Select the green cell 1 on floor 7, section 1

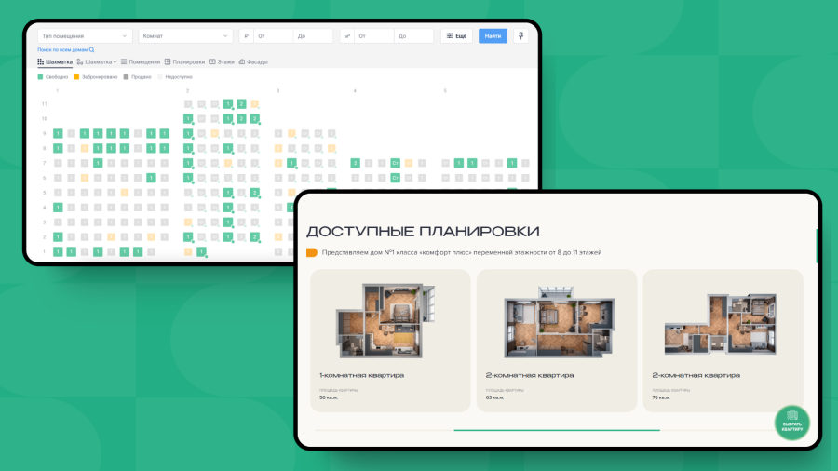coord(98,163)
